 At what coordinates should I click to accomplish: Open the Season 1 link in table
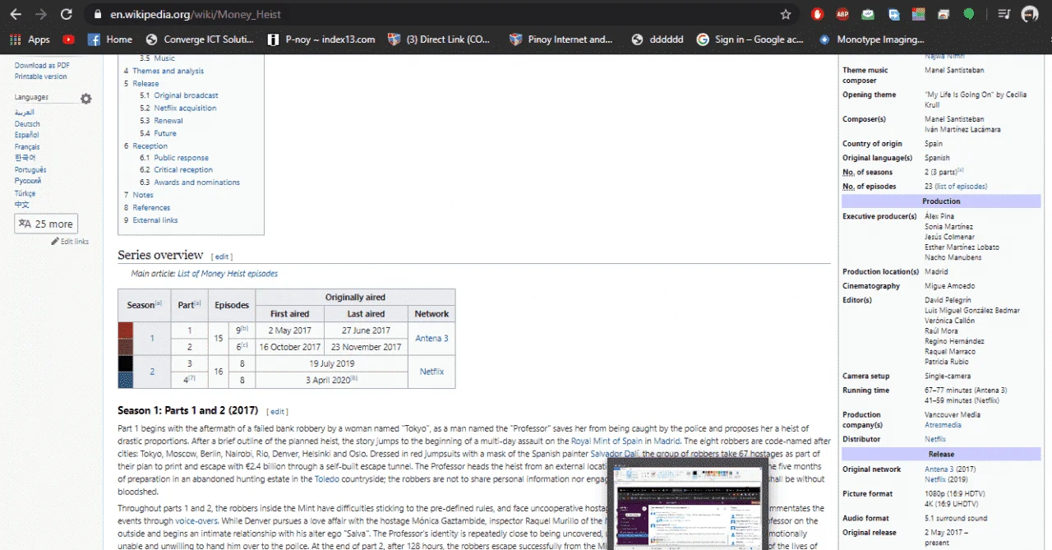click(x=152, y=339)
